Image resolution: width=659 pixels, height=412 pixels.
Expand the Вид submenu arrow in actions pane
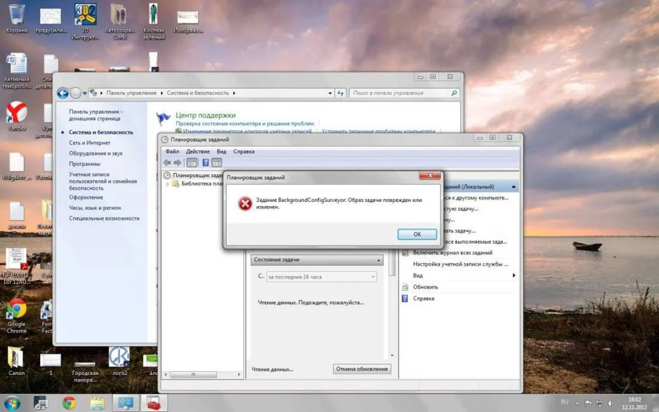[513, 275]
